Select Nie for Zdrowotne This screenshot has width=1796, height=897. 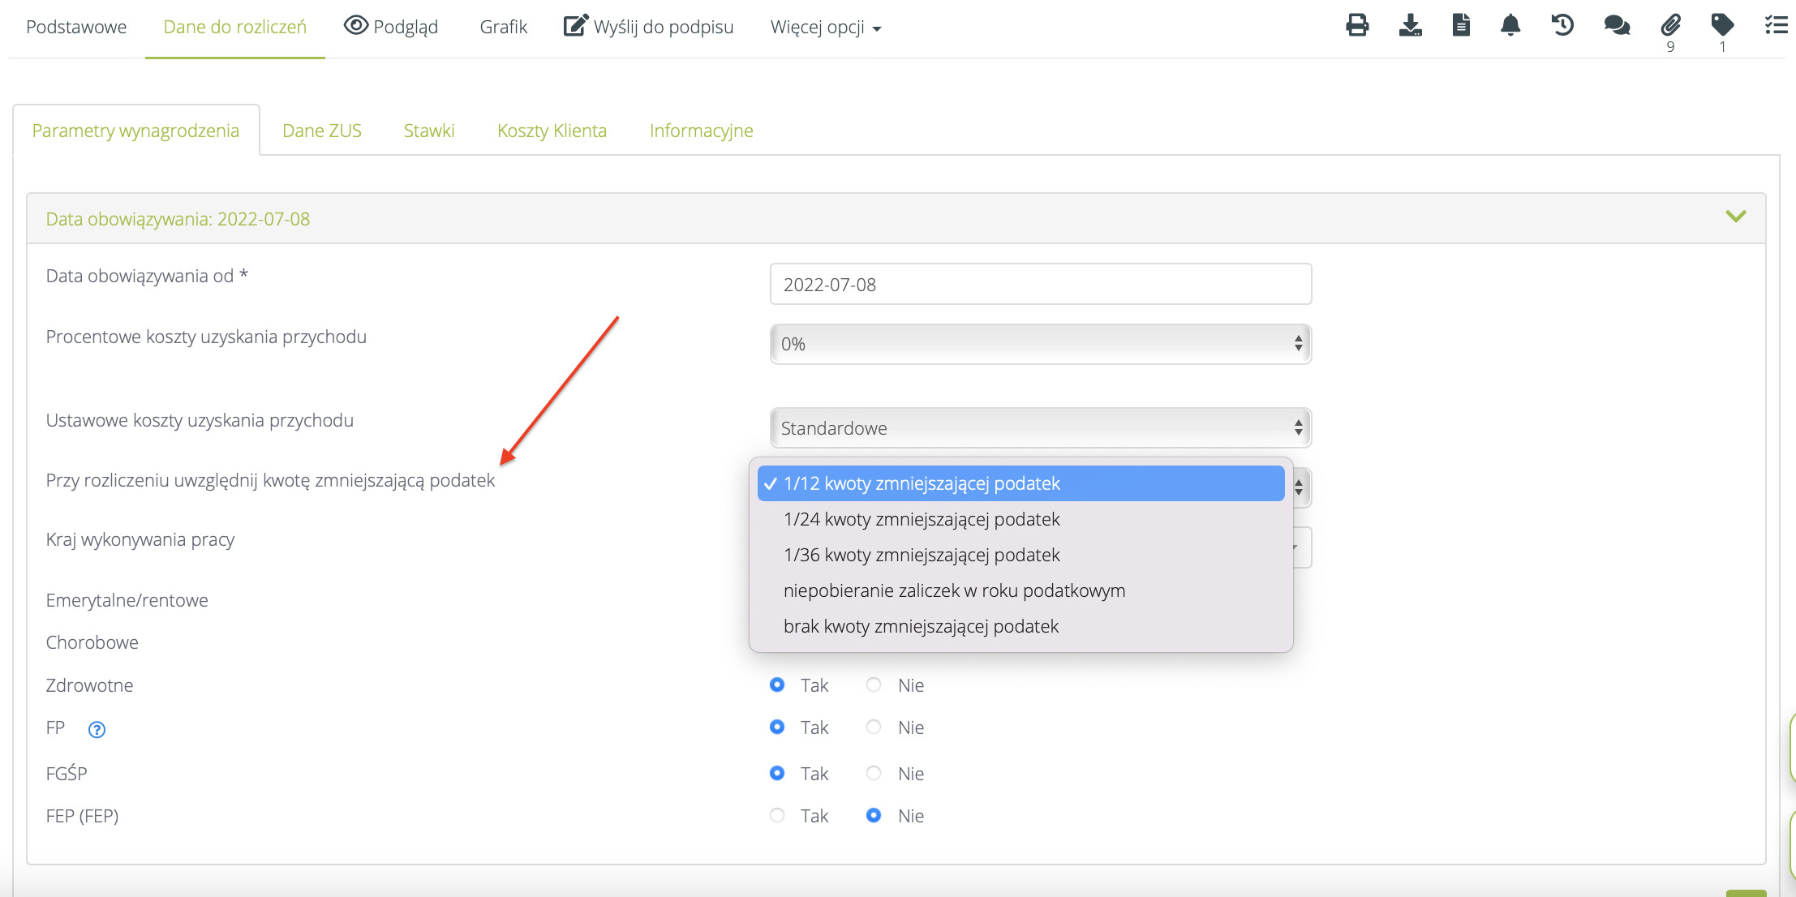click(x=874, y=685)
